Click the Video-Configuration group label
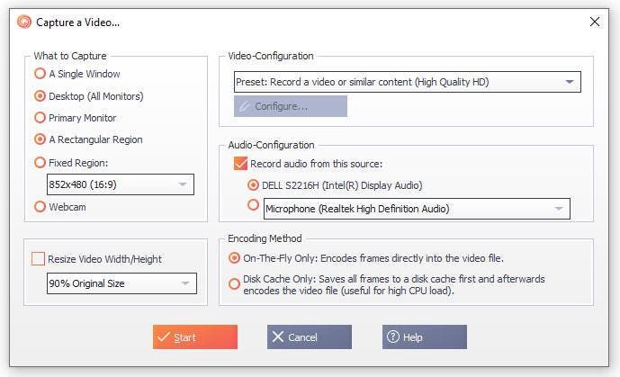The width and height of the screenshot is (620, 377). (x=271, y=56)
